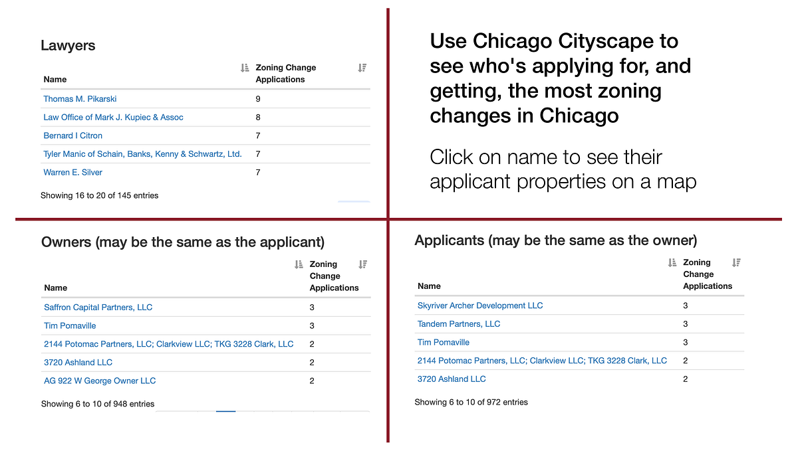This screenshot has width=798, height=451.
Task: Open Skyriver Archer Development LLC in Applicants table
Action: click(x=480, y=306)
